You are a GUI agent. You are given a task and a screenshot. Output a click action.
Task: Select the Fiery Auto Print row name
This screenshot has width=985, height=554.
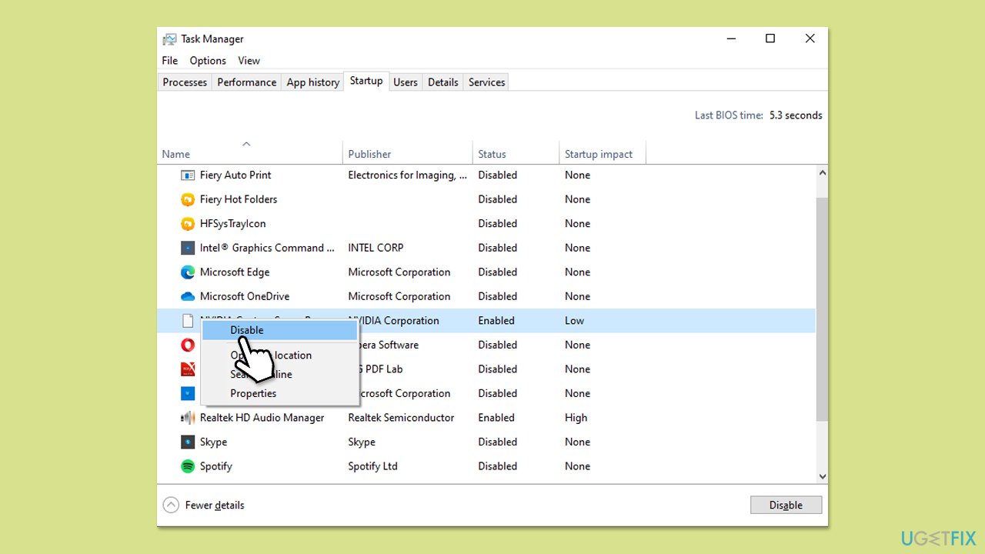click(x=235, y=175)
